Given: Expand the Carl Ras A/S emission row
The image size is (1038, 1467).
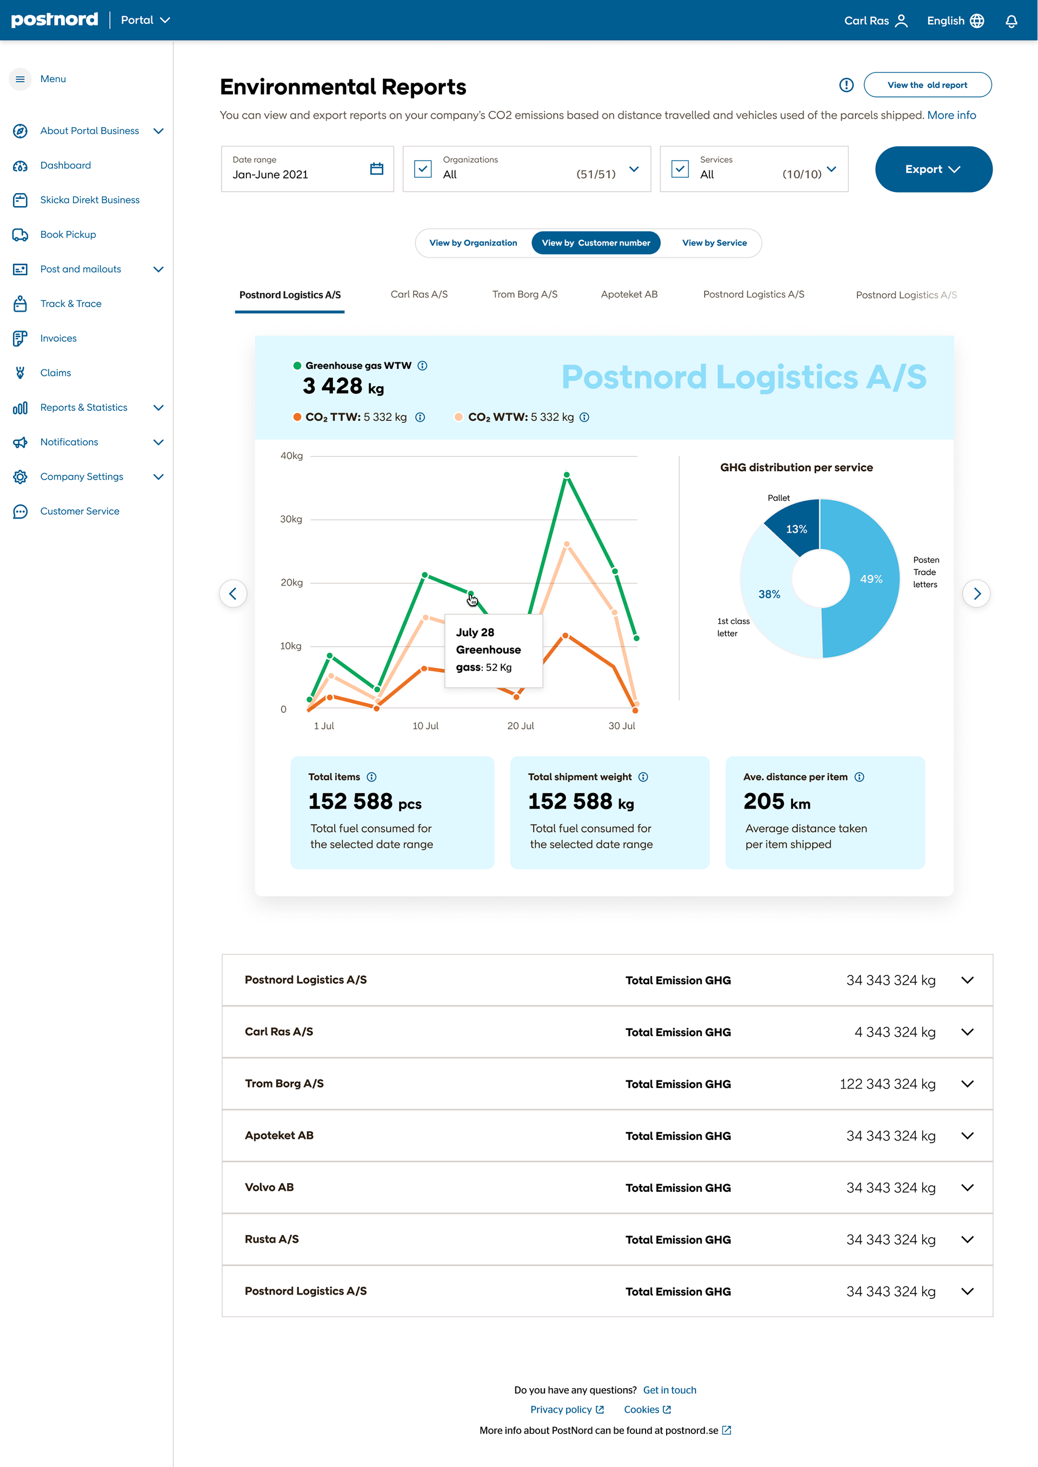Looking at the screenshot, I should [967, 1032].
